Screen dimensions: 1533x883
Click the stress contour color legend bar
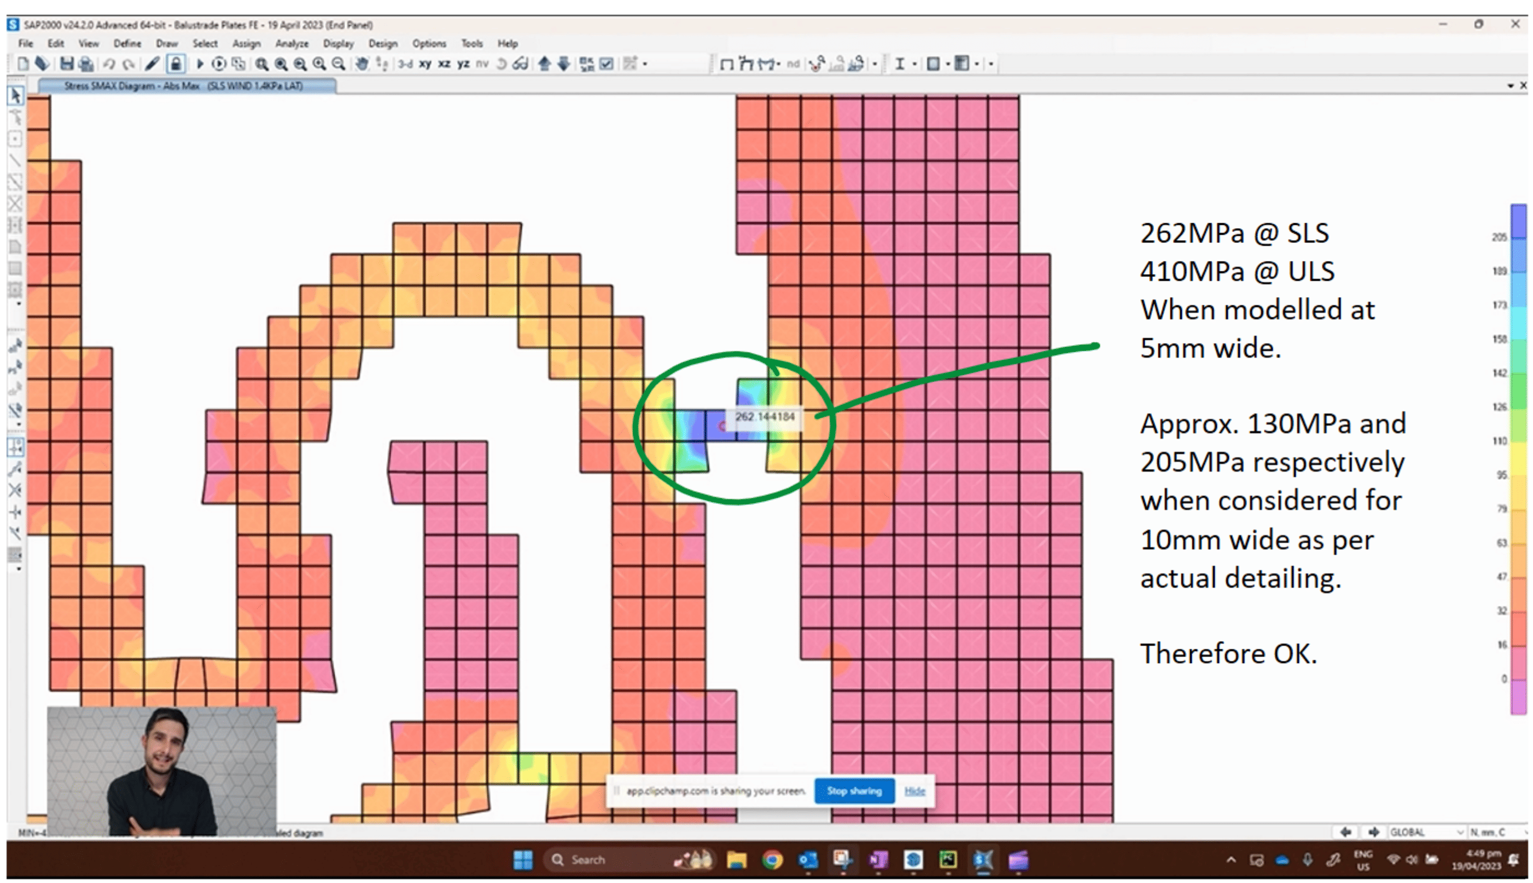coord(1518,459)
